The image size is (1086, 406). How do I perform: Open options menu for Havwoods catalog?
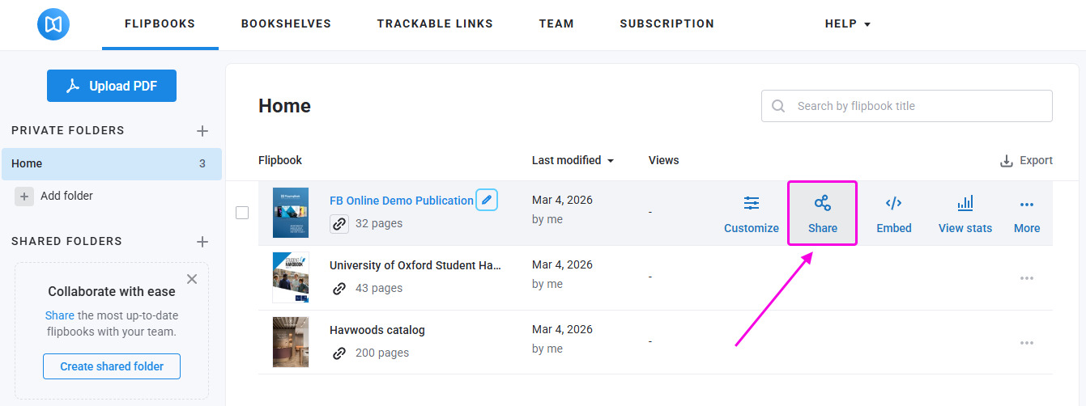pos(1026,343)
